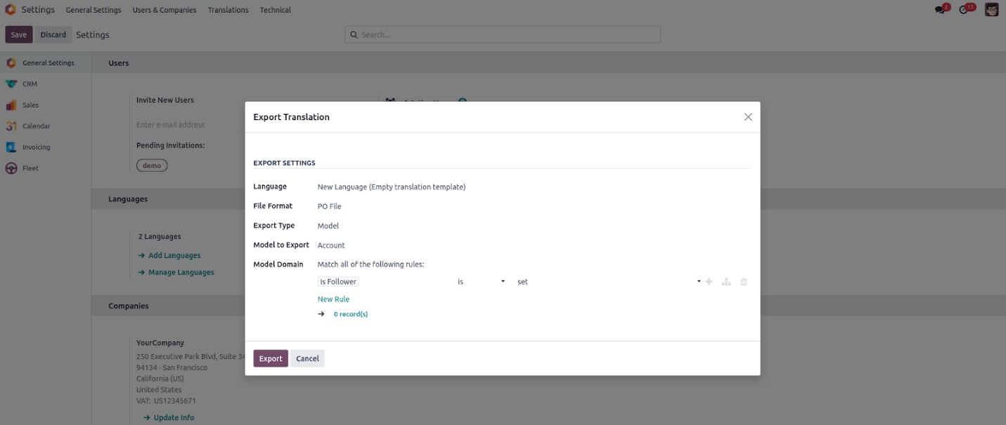Click the 0 record(s) link
Viewport: 1006px width, 425px height.
[x=350, y=314]
